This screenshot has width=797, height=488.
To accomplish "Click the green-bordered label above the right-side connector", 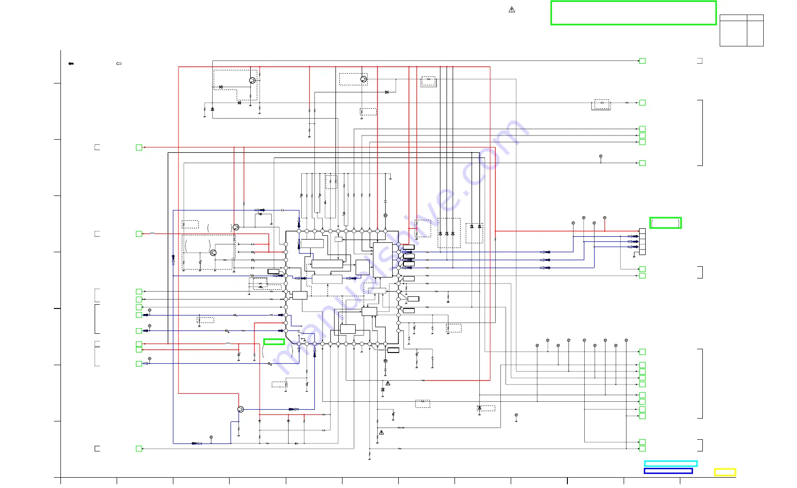I will 665,223.
